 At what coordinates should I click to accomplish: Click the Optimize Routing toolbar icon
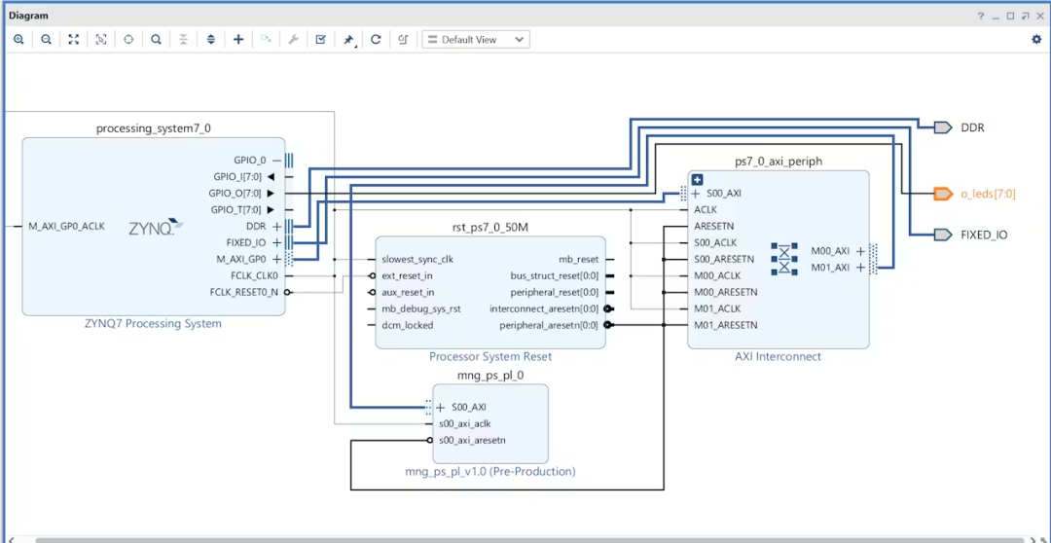(x=403, y=40)
